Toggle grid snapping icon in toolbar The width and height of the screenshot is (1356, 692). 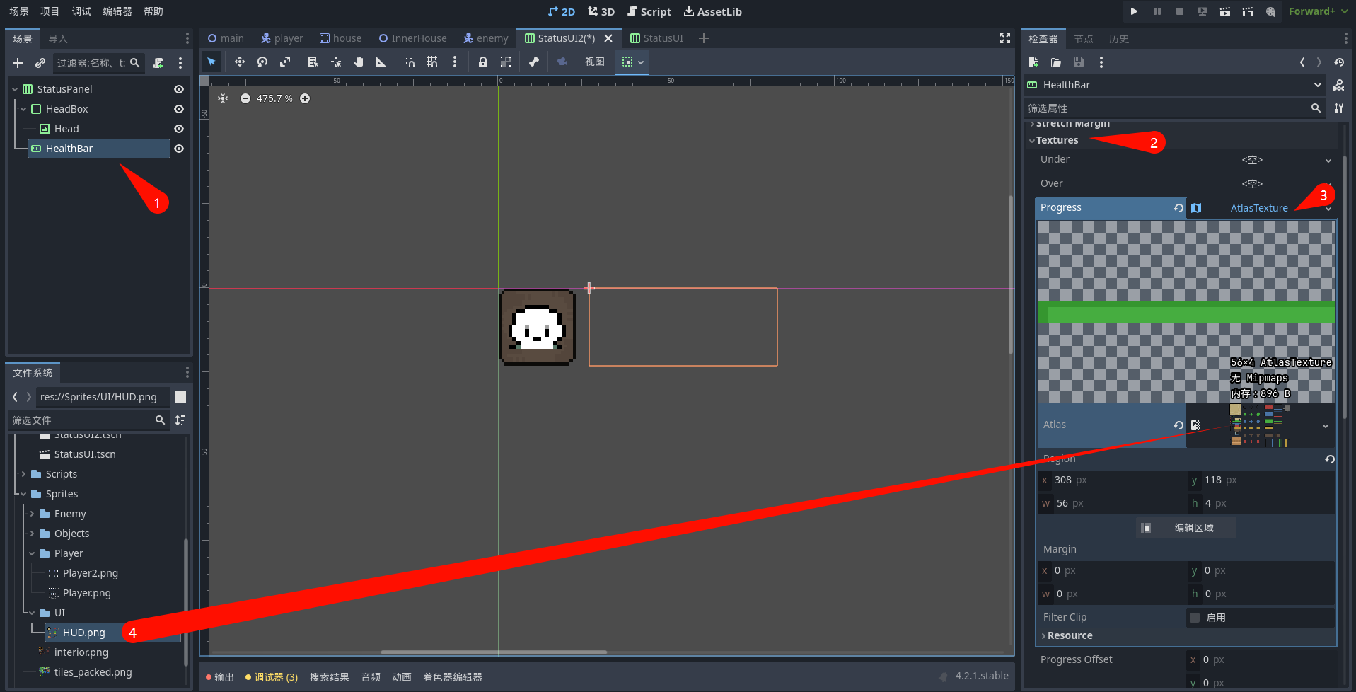point(432,62)
